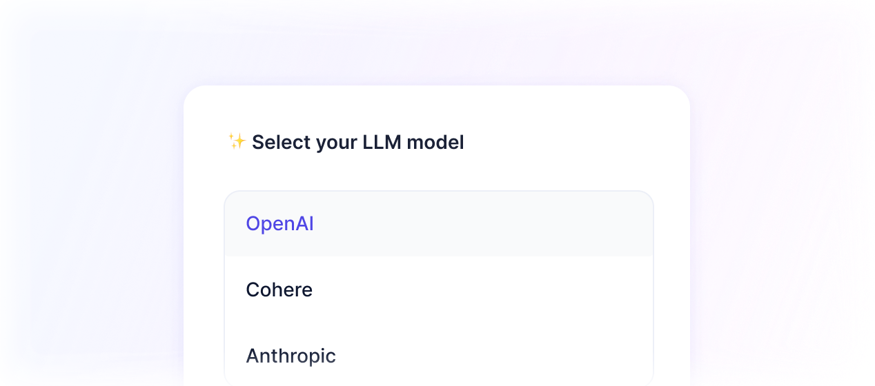Click the purple OpenAI text label
Viewport: 875px width, 386px height.
[279, 224]
